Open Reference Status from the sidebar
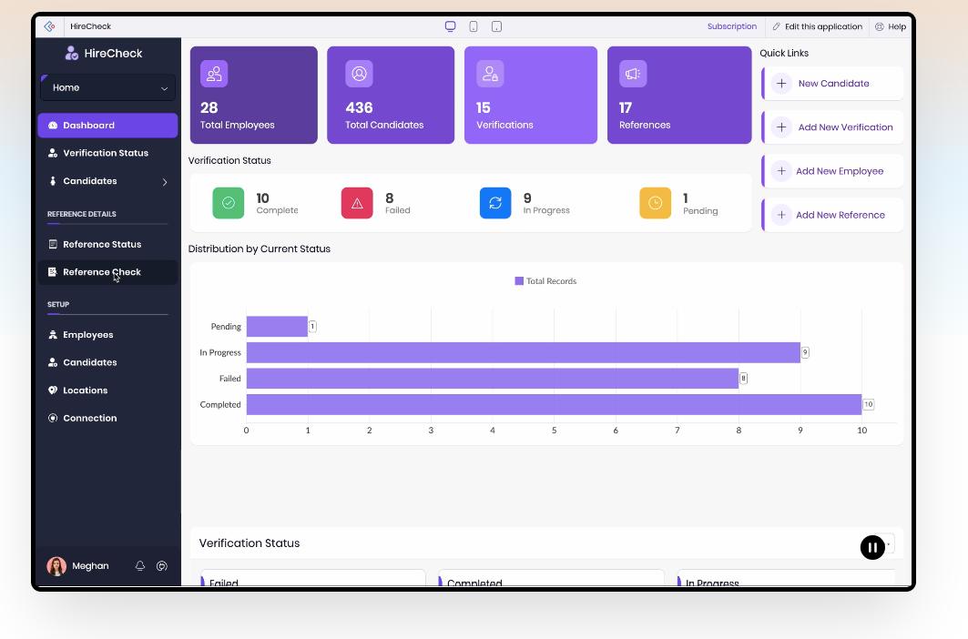 pos(102,243)
